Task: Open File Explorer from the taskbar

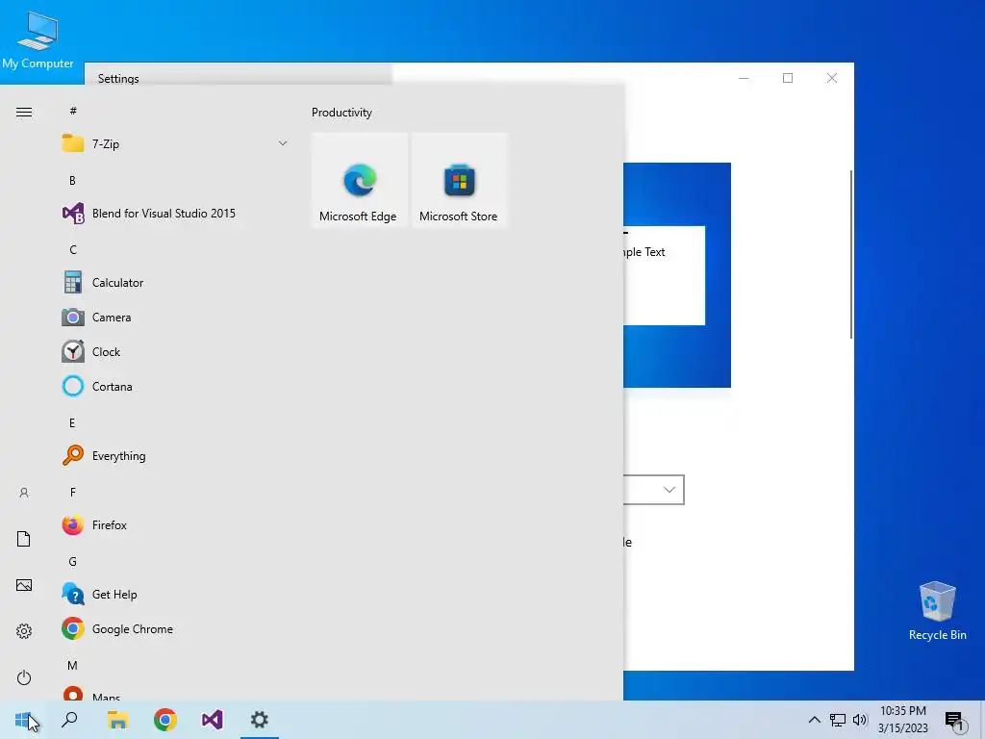Action: click(117, 720)
